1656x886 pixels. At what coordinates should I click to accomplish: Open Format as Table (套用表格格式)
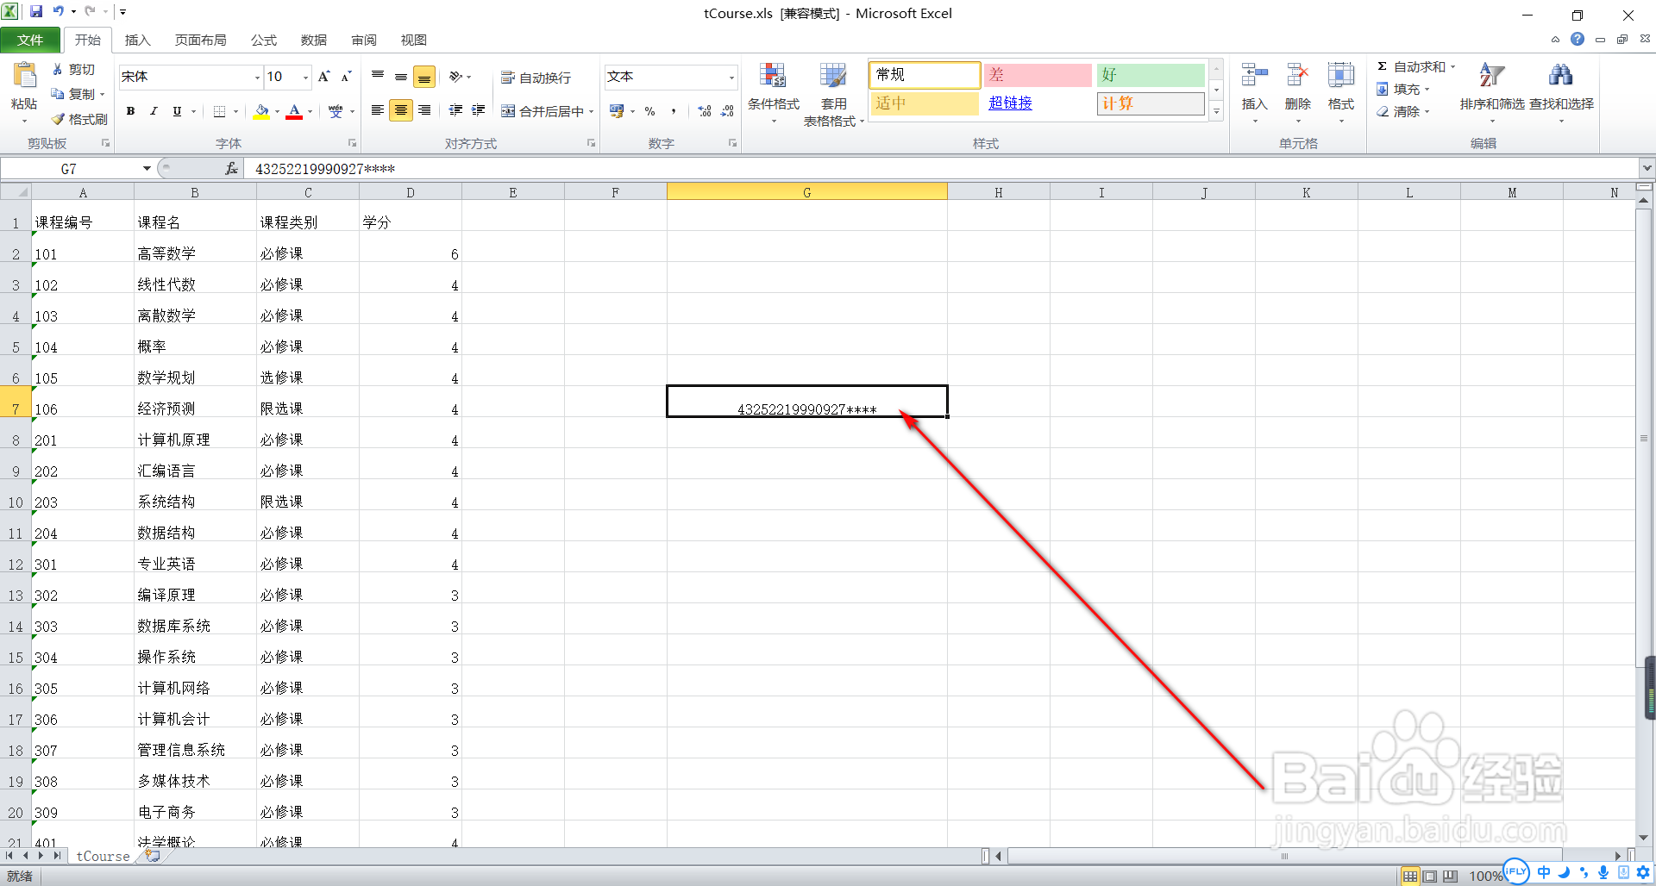pyautogui.click(x=833, y=95)
